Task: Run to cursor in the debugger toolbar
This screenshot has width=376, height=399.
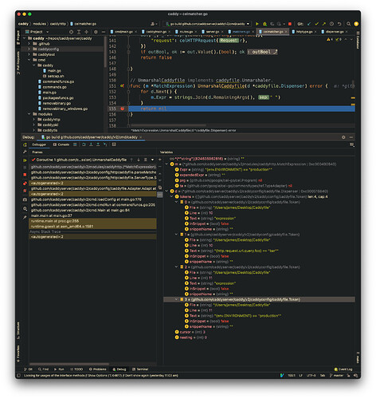Action: (105, 144)
